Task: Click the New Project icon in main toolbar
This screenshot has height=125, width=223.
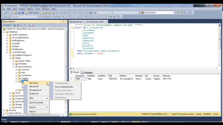Action: [5, 13]
